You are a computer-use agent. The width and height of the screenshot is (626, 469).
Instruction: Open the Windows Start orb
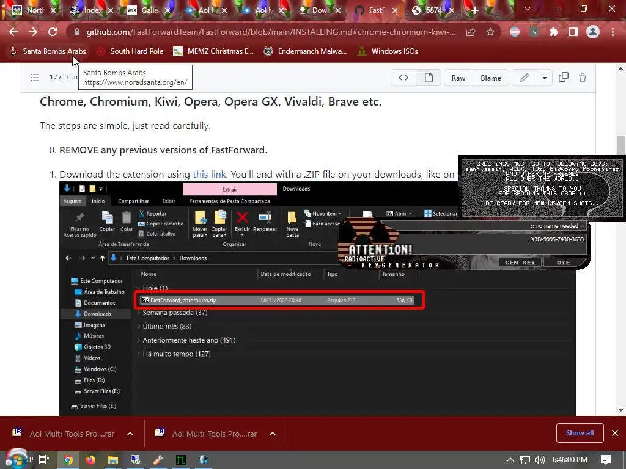16,459
